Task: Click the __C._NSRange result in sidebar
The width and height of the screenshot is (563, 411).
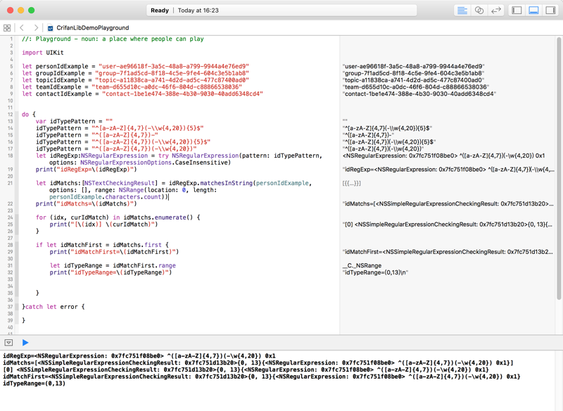Action: [x=362, y=265]
